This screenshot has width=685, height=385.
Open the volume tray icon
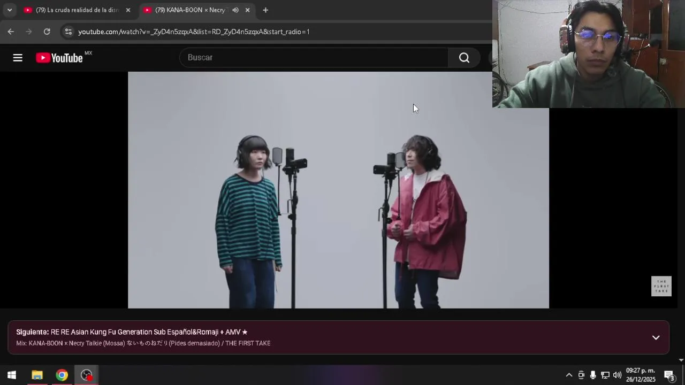[617, 375]
